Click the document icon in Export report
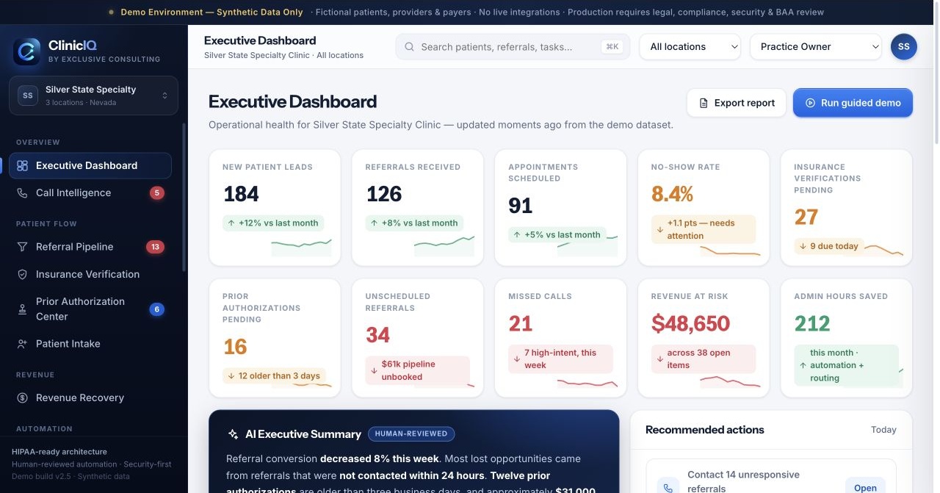The width and height of the screenshot is (940, 493). 704,103
